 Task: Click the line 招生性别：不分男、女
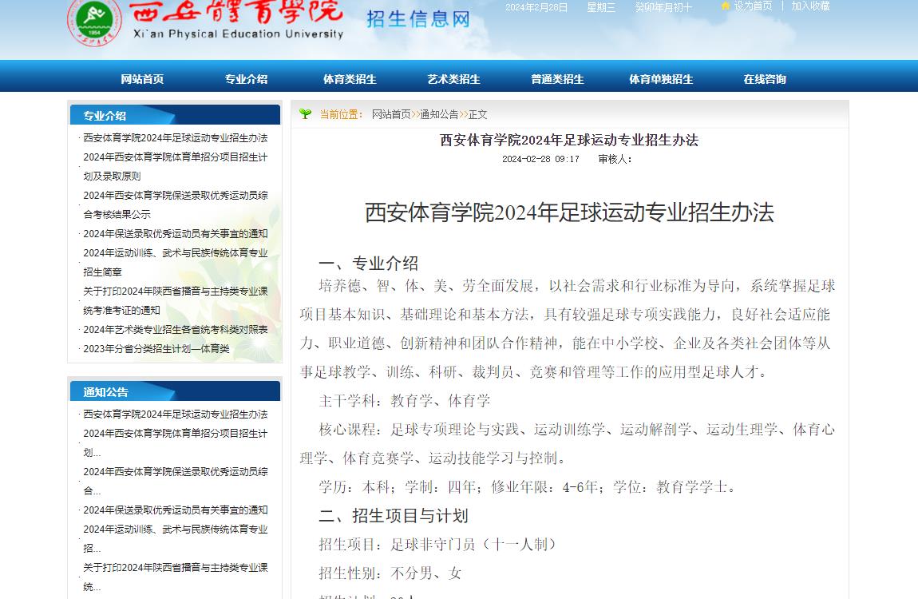(x=390, y=573)
